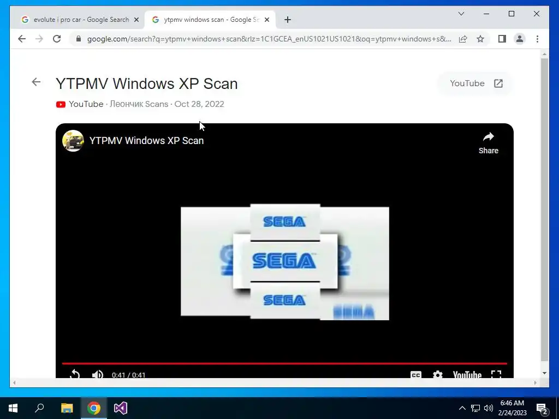
Task: Enter fullscreen mode
Action: 496,374
